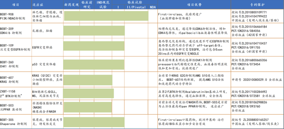Viewport: 284px width, 129px height.
Task: Click the BEBT-305 green progress bar
Action: [x=94, y=122]
